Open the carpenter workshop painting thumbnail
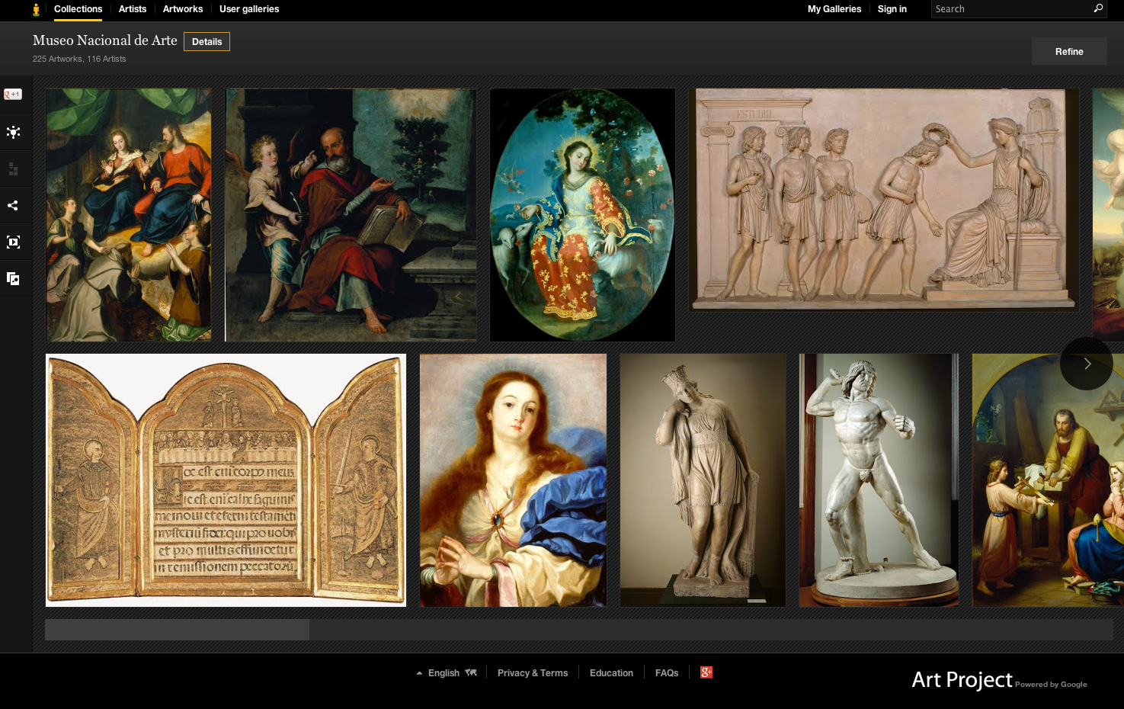Screen dimensions: 1124x709 pyautogui.click(x=1048, y=480)
